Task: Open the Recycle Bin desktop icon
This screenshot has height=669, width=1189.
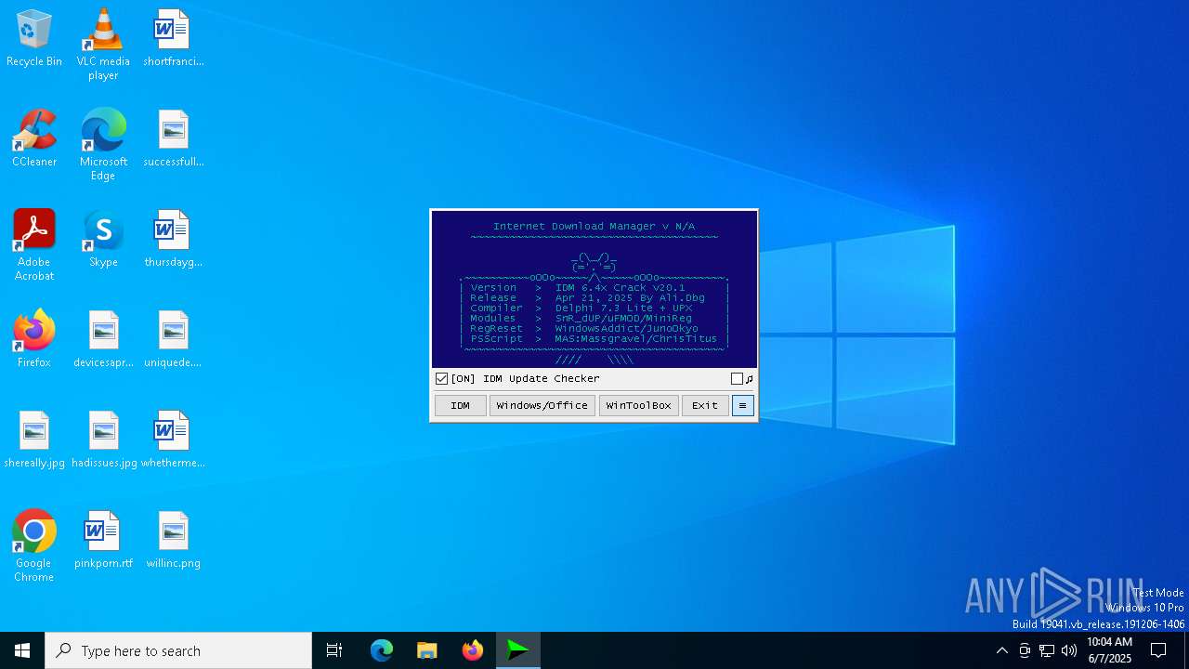Action: pos(34,38)
